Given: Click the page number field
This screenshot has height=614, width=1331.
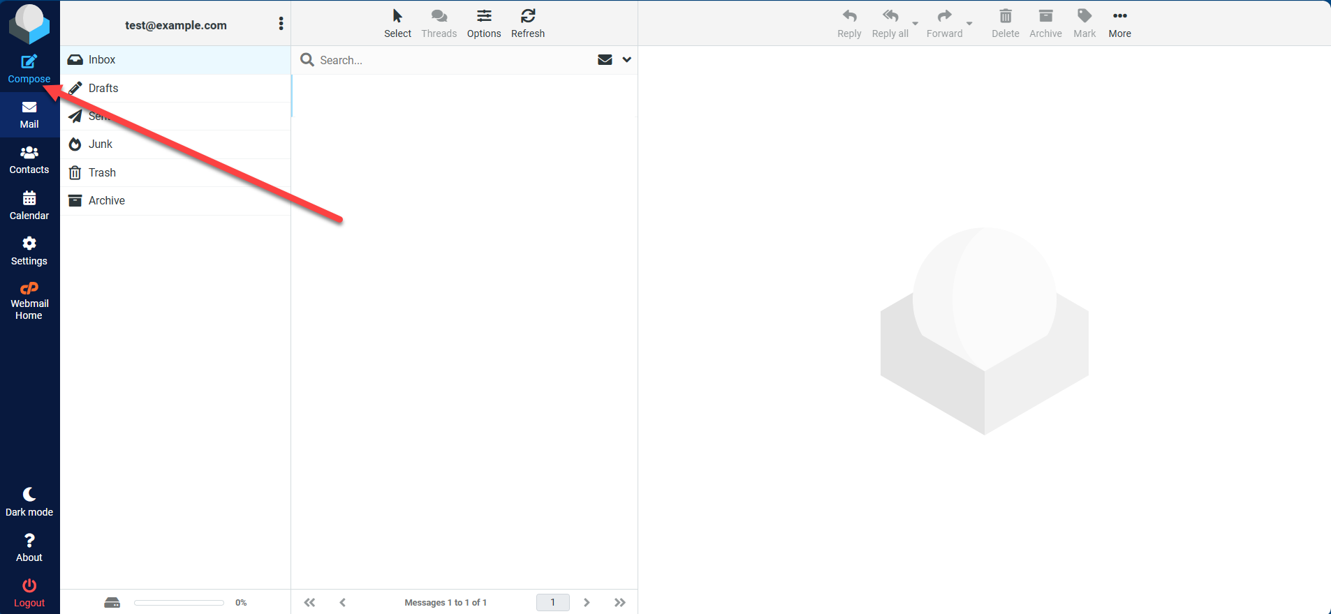Looking at the screenshot, I should (x=553, y=602).
